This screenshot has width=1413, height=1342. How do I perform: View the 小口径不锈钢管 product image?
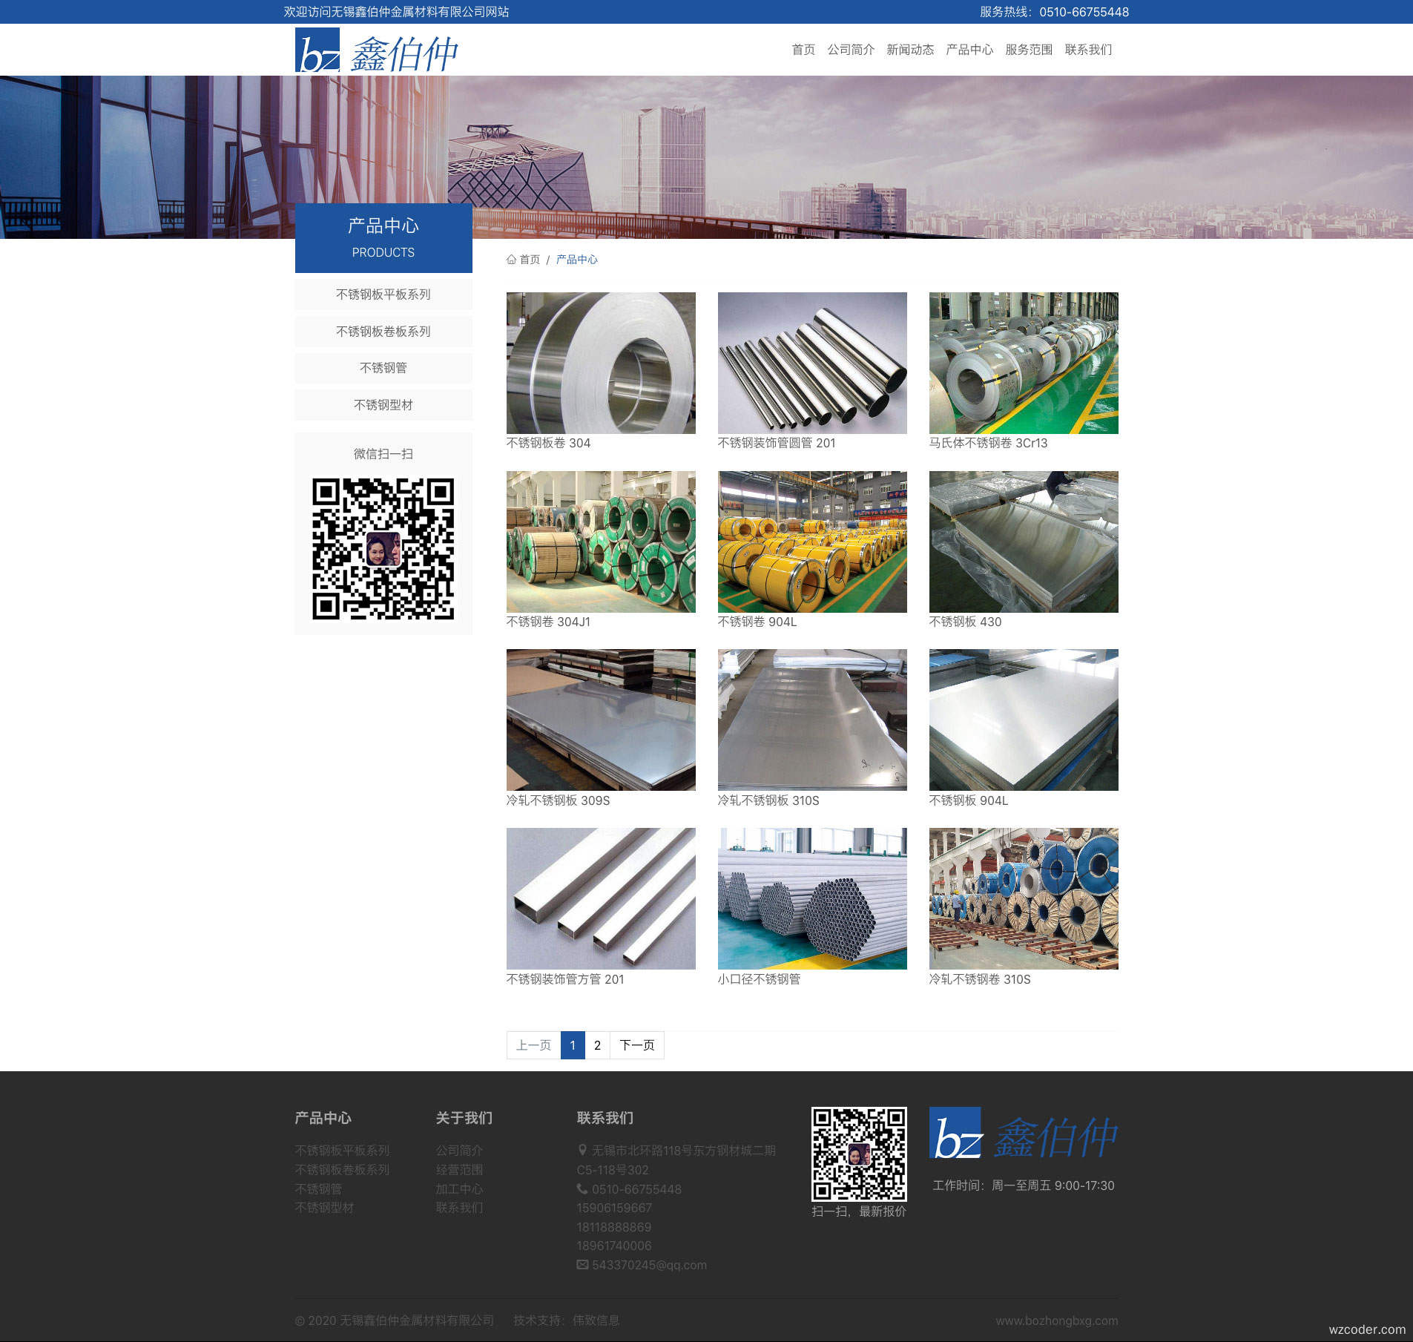coord(812,898)
